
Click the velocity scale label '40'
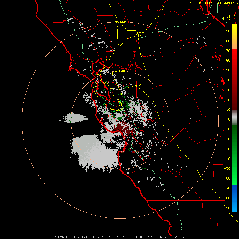click(x=228, y=80)
